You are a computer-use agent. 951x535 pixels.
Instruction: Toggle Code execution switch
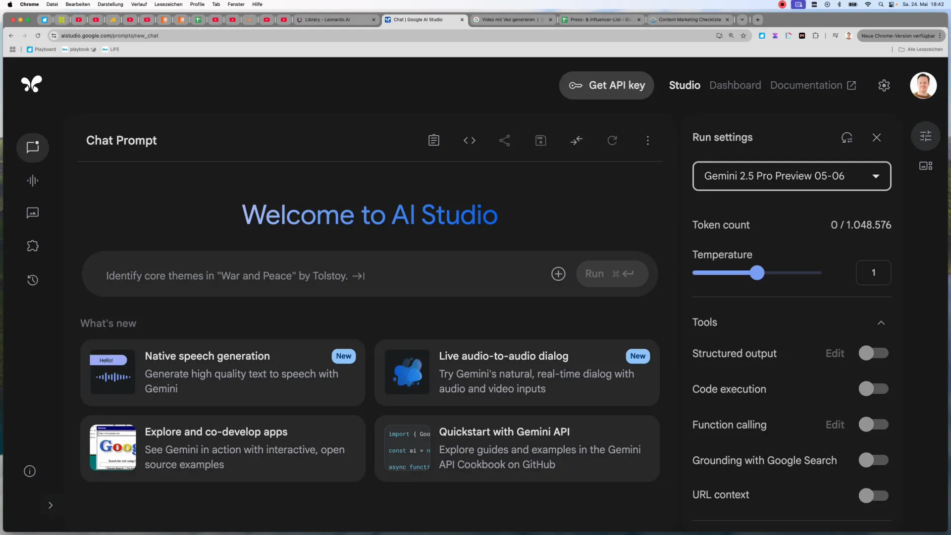[873, 389]
